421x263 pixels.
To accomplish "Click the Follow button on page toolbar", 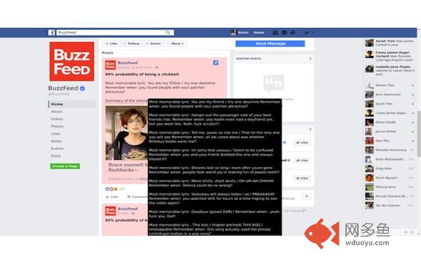I will [132, 43].
